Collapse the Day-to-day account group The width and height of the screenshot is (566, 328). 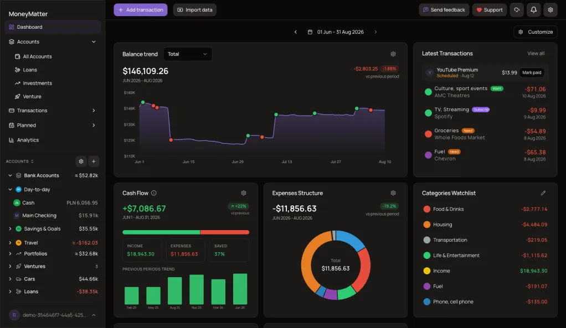10,190
